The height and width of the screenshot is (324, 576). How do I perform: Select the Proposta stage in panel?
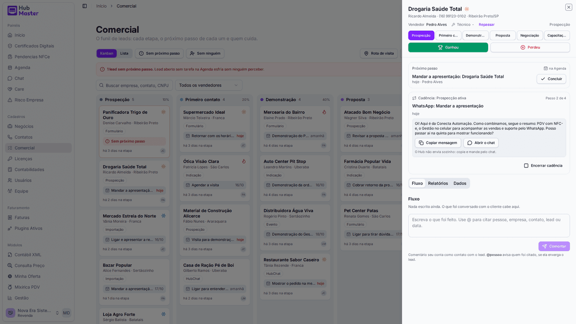point(503,36)
